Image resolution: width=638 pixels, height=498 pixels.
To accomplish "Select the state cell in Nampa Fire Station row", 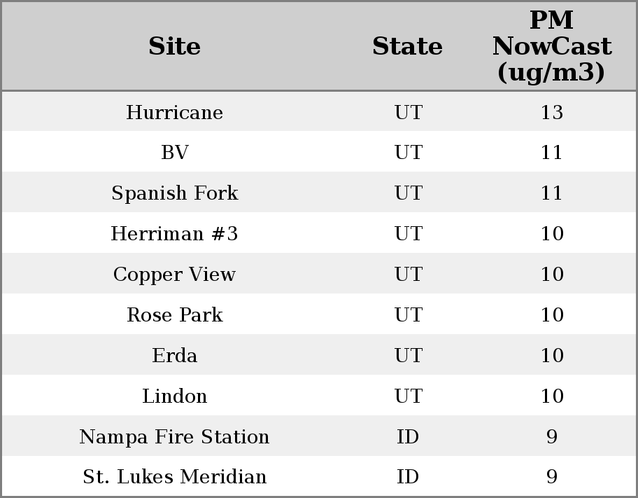I will pos(407,437).
